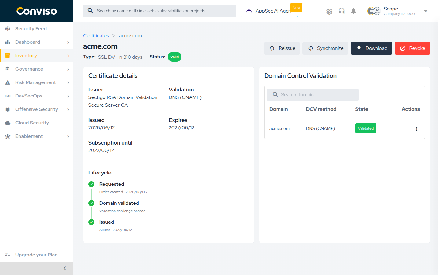Viewport: 440px width, 275px height.
Task: Expand the DevSecOps submenu chevron
Action: 68,96
